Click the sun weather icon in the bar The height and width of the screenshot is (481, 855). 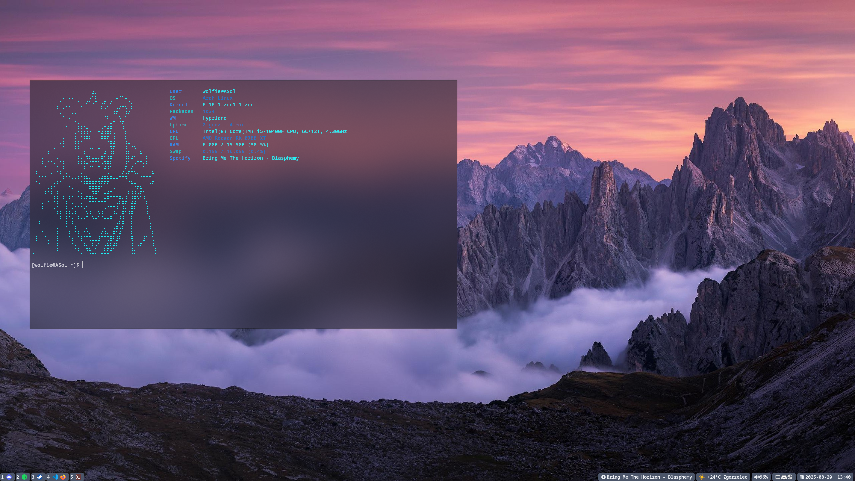point(702,477)
